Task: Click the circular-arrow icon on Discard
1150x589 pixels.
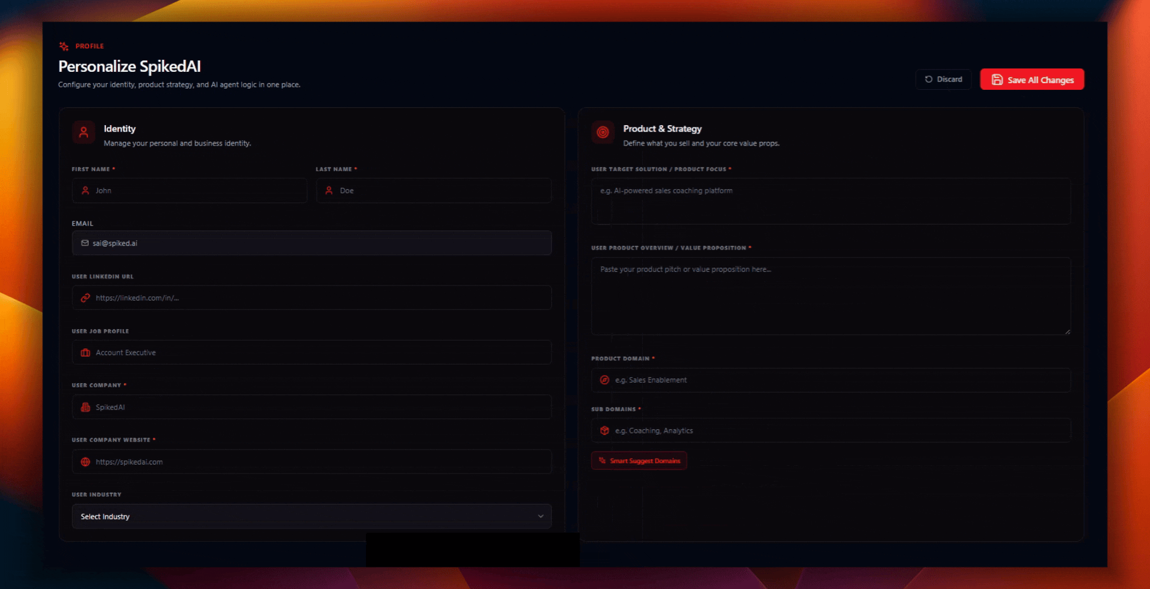Action: pyautogui.click(x=929, y=79)
